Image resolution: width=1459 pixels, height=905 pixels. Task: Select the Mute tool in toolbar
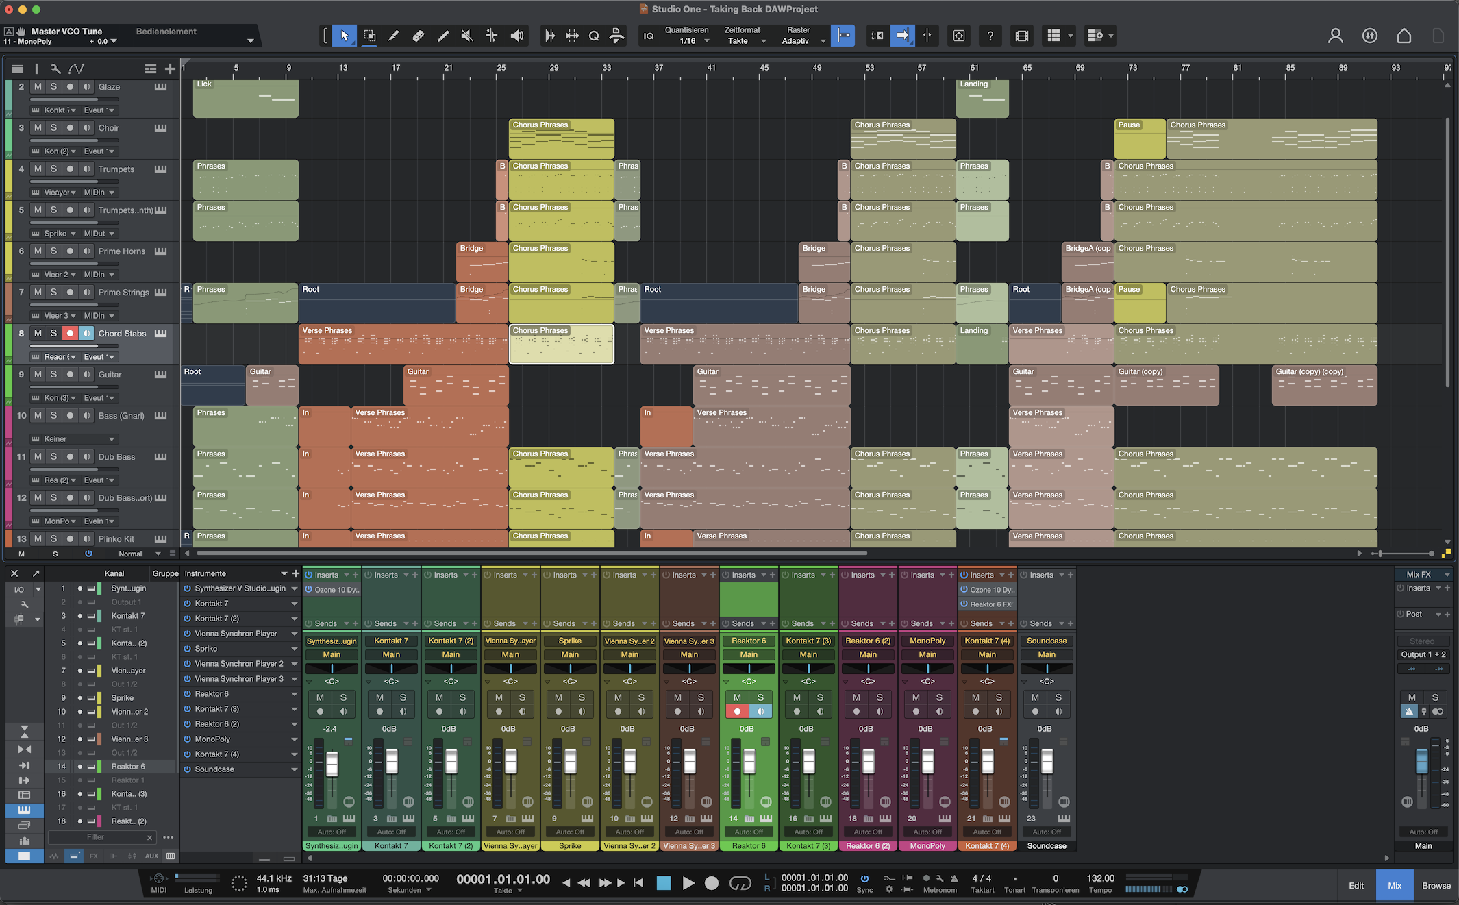coord(467,36)
